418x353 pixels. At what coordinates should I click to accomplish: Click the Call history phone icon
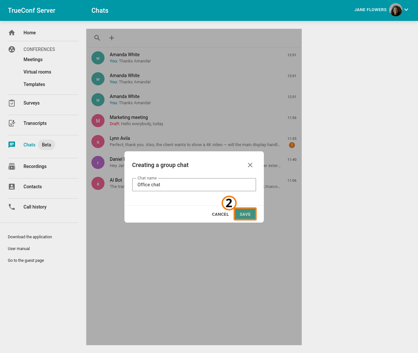[x=12, y=207]
